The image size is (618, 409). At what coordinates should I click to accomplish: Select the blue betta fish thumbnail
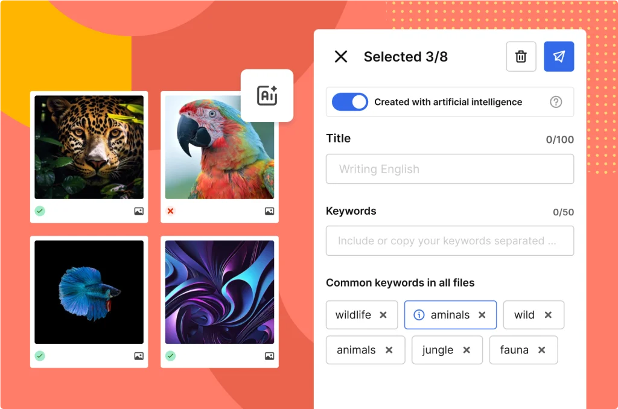point(89,292)
